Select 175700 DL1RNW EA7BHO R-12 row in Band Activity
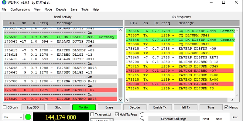This screenshot has height=121, width=243. 60,81
